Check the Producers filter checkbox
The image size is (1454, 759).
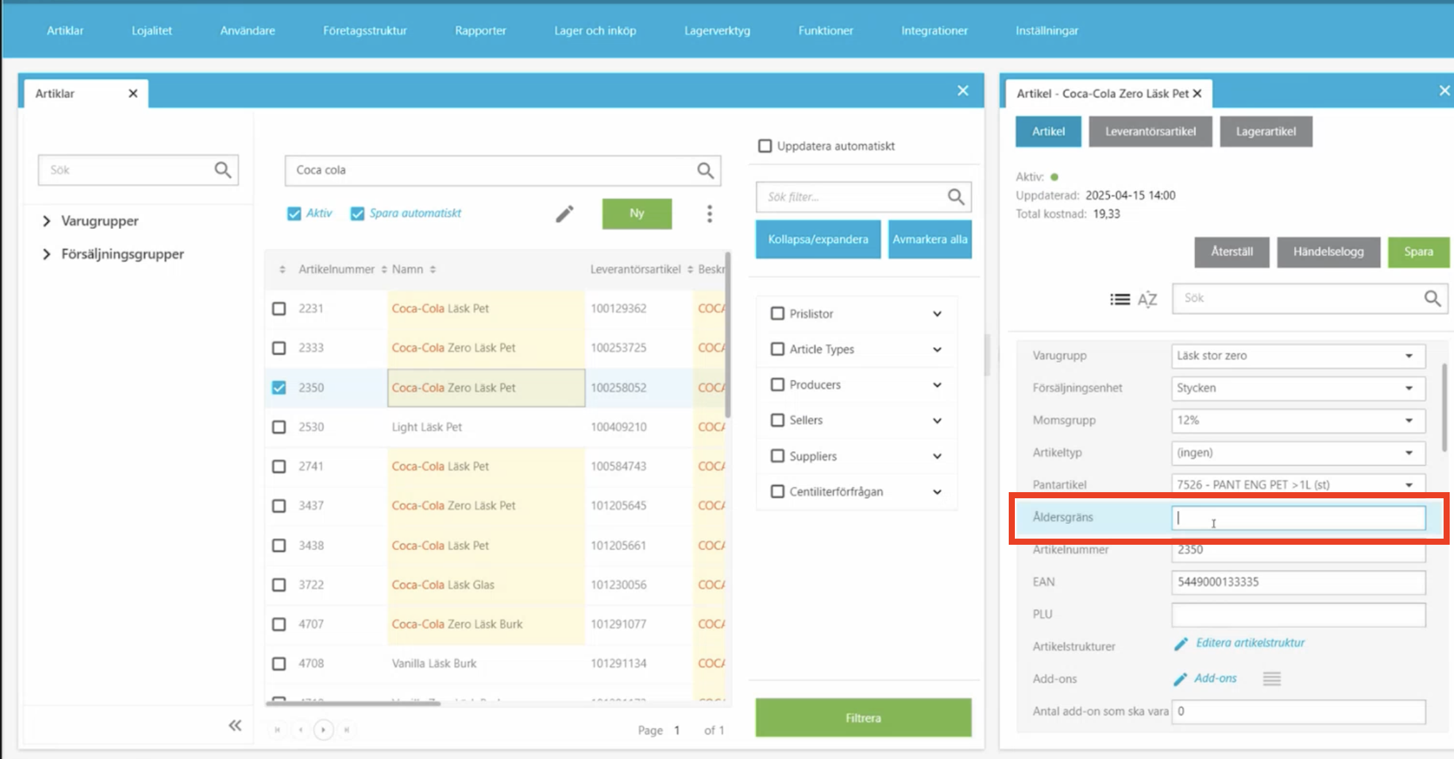point(777,384)
